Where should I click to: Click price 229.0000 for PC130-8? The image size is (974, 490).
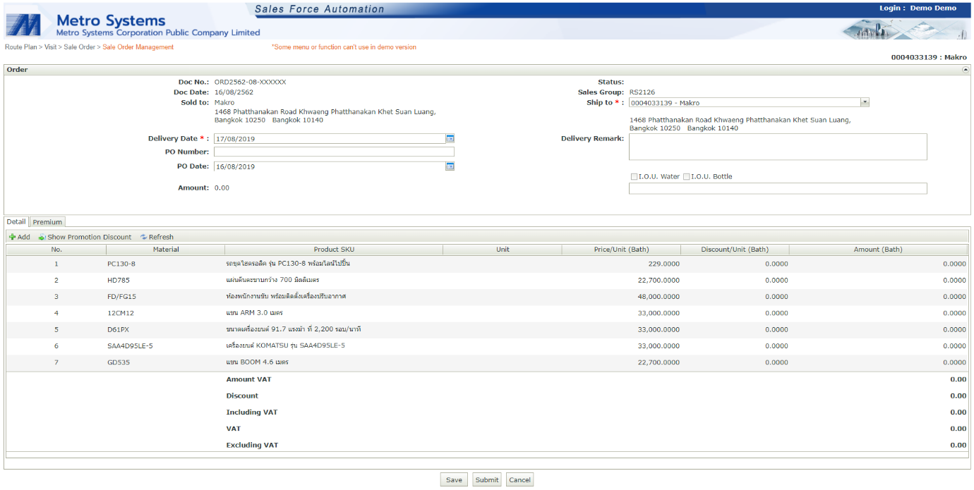point(663,264)
